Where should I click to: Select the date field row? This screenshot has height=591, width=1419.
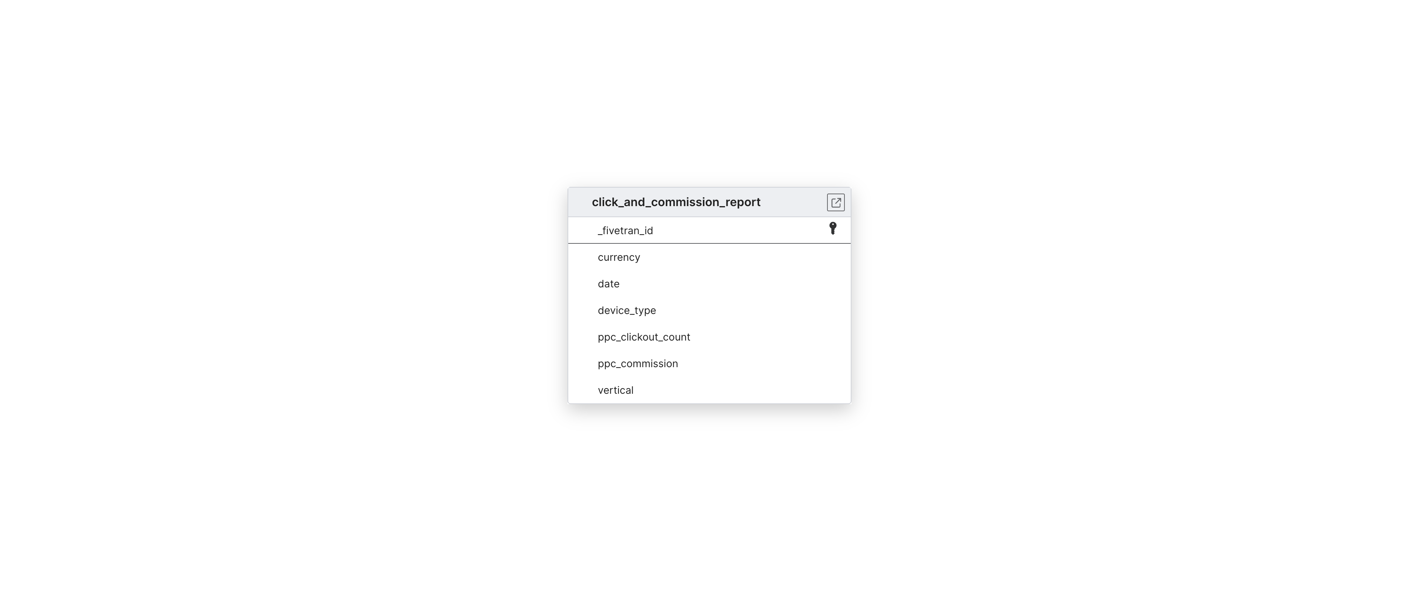click(709, 283)
